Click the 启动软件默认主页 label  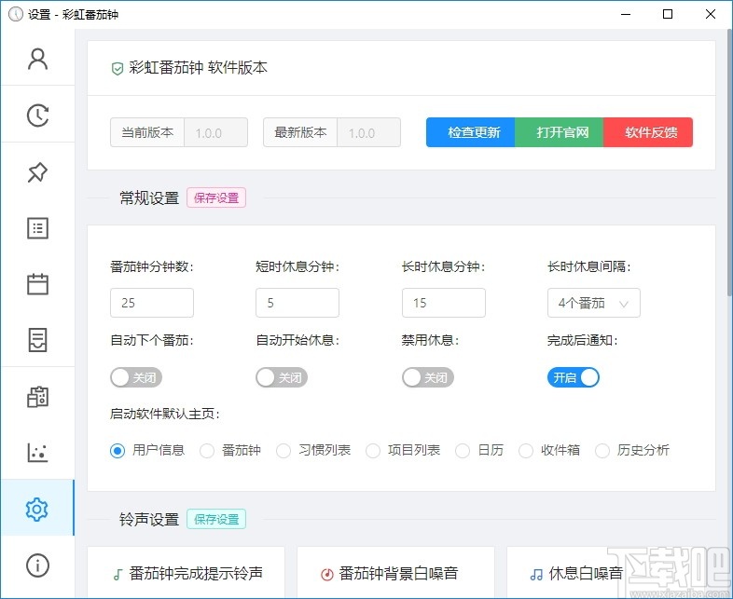pyautogui.click(x=165, y=414)
